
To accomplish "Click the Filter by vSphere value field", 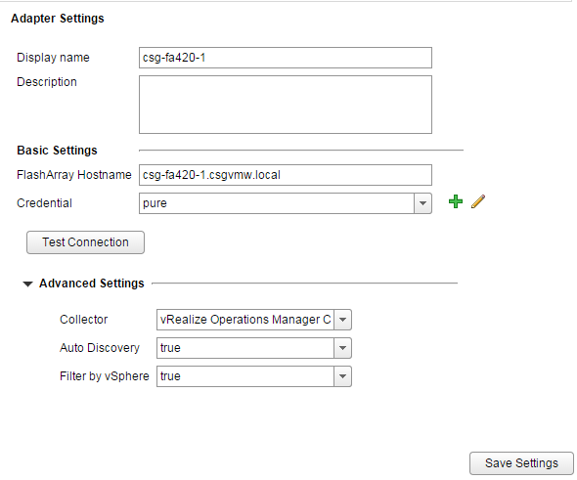I will 245,376.
